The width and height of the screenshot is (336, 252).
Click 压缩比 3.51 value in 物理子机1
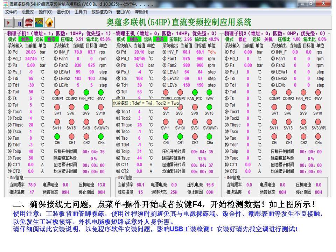[79, 39]
